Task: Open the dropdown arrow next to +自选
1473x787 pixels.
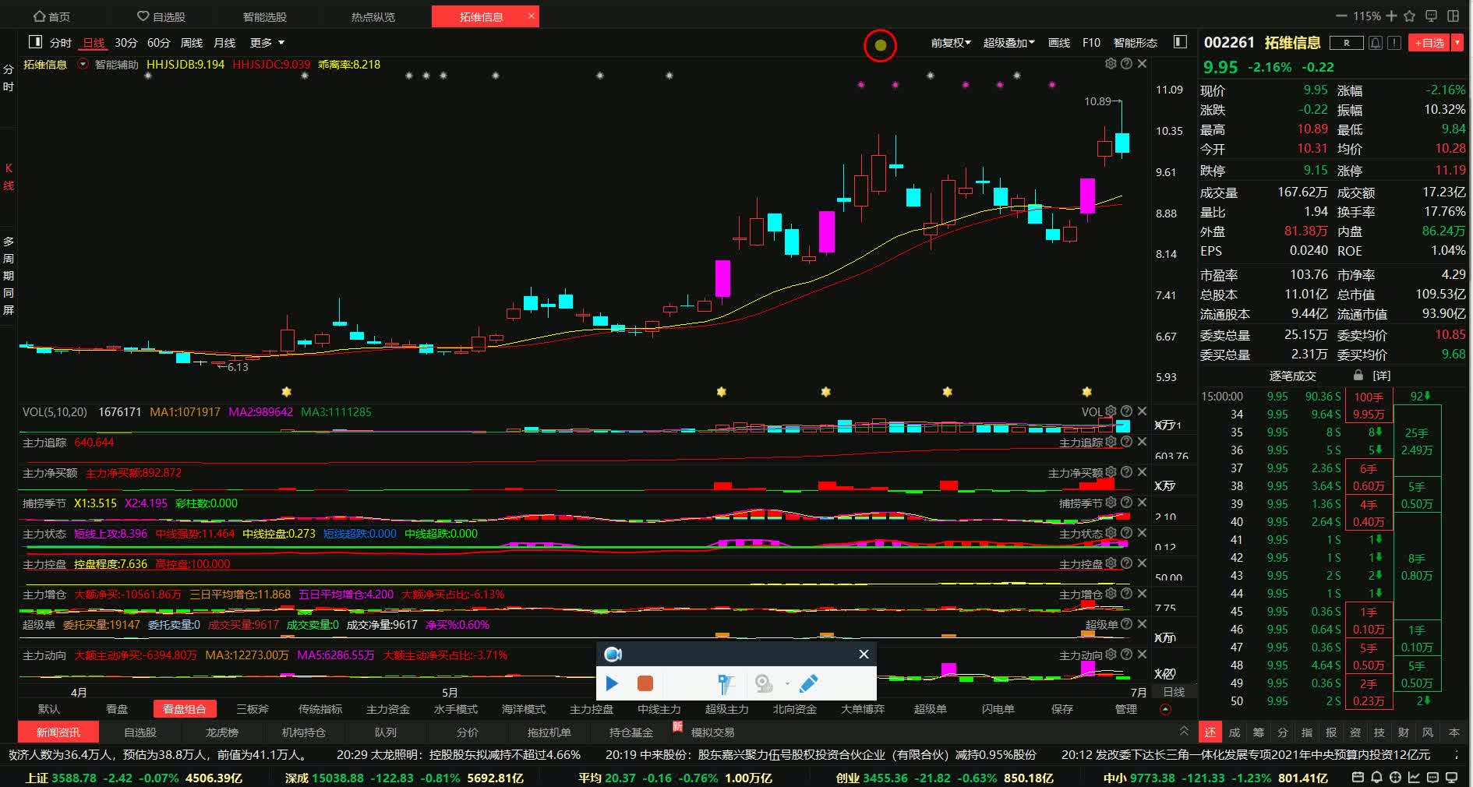Action: click(x=1457, y=43)
